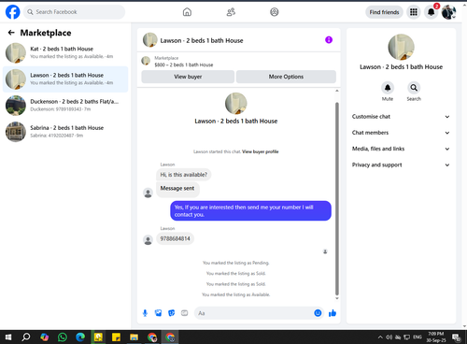Open the Copilot taskbar icon
The height and width of the screenshot is (344, 467).
click(44, 337)
